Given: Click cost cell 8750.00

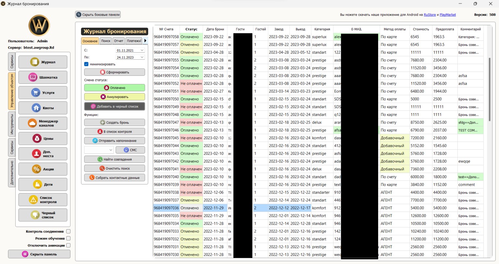Looking at the screenshot, I should coord(421,122).
